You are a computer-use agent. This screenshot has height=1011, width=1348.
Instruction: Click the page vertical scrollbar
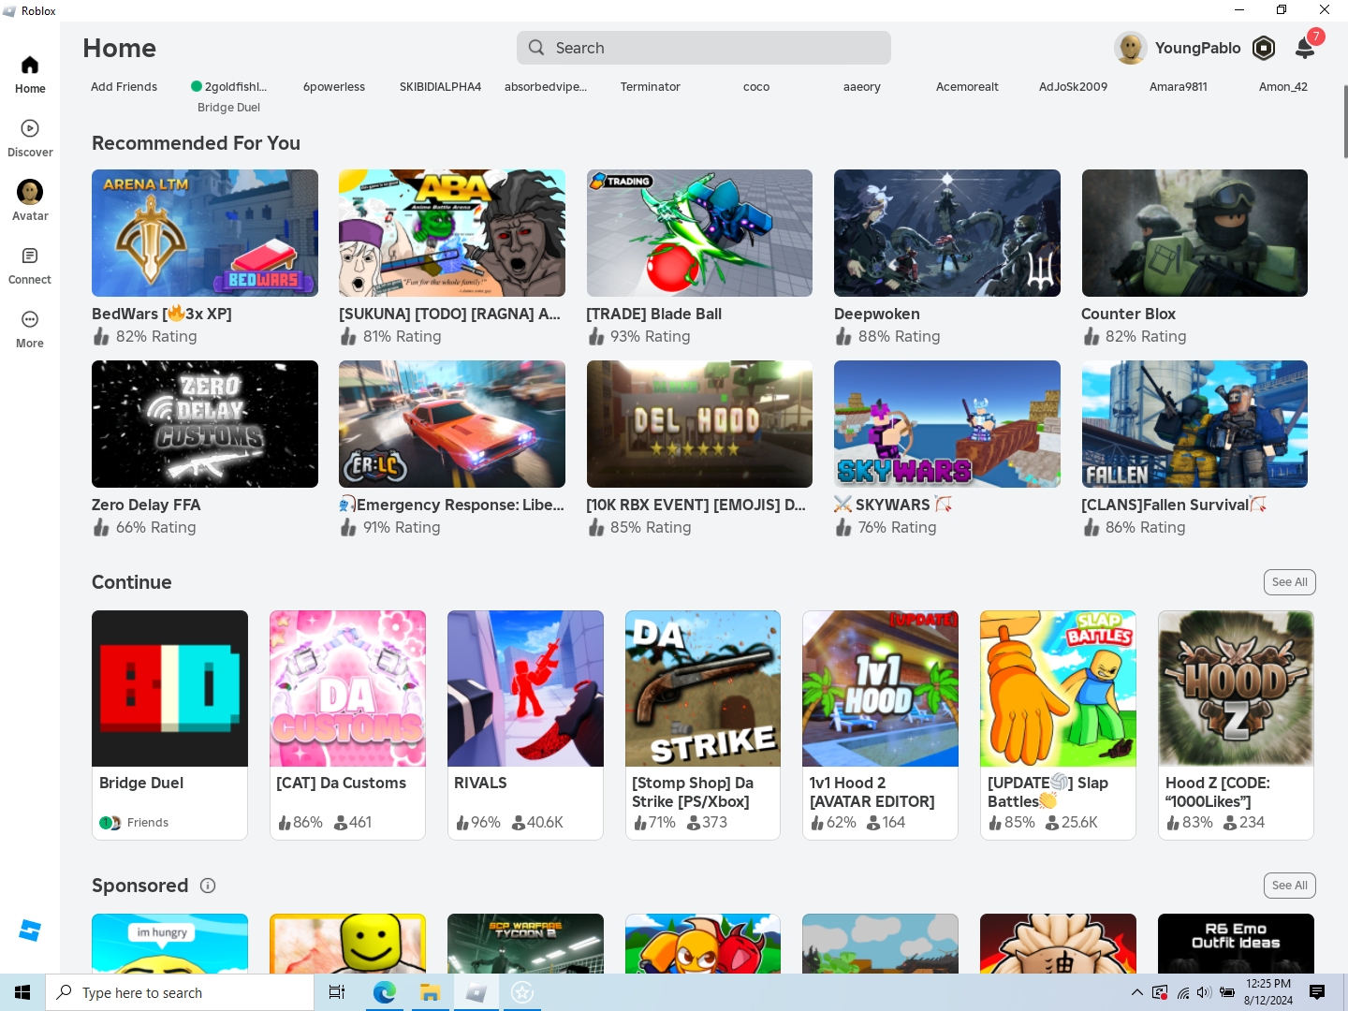[1344, 122]
